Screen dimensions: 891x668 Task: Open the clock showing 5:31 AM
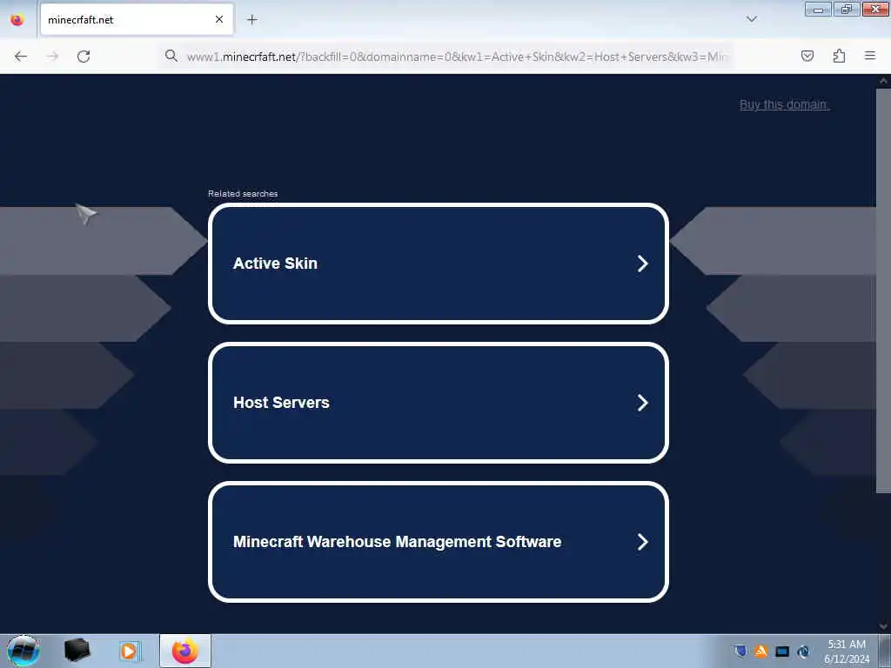tap(847, 651)
